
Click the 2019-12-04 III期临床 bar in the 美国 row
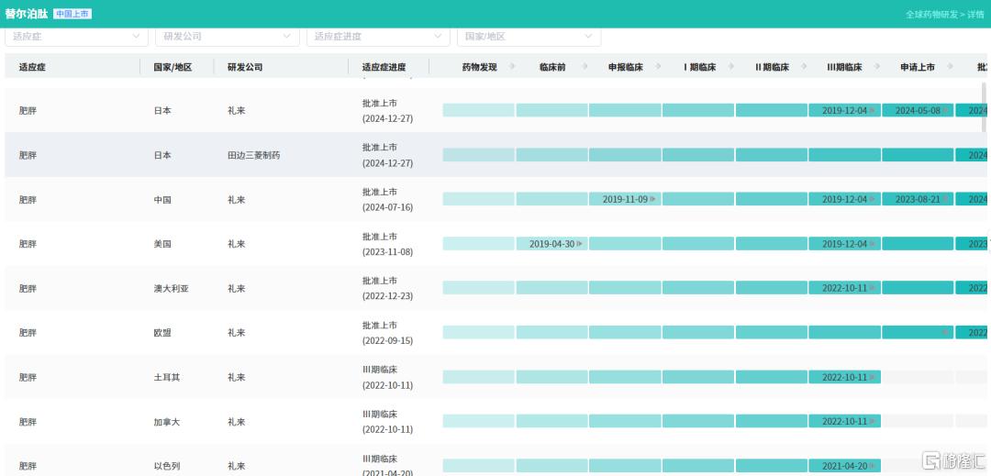click(844, 244)
